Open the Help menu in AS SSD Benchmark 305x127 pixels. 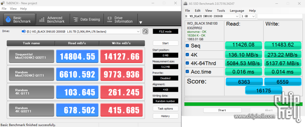click(x=252, y=11)
